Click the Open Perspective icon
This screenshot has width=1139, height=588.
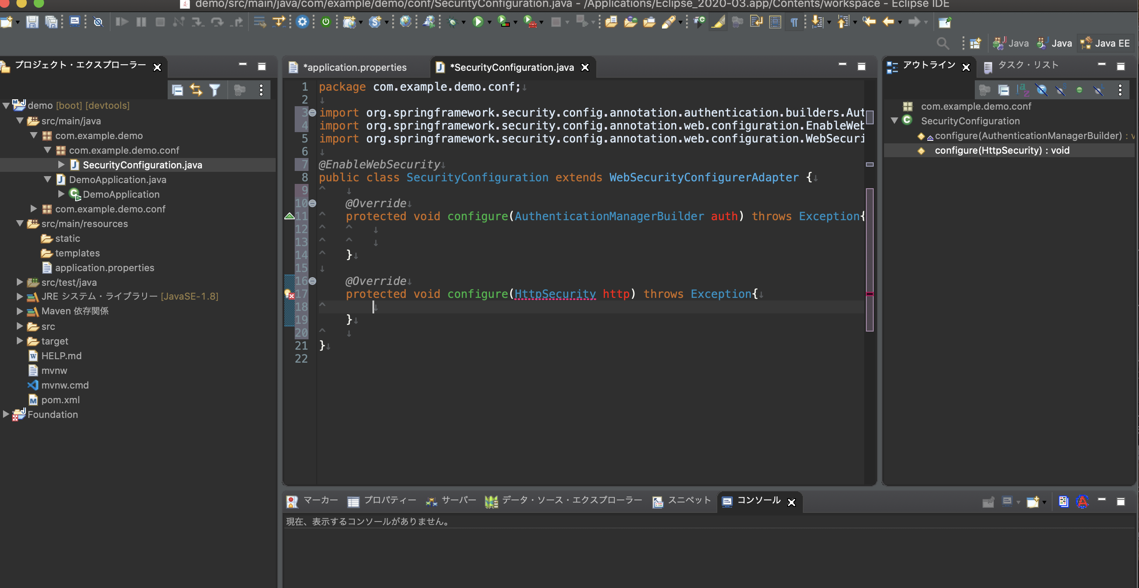[975, 43]
